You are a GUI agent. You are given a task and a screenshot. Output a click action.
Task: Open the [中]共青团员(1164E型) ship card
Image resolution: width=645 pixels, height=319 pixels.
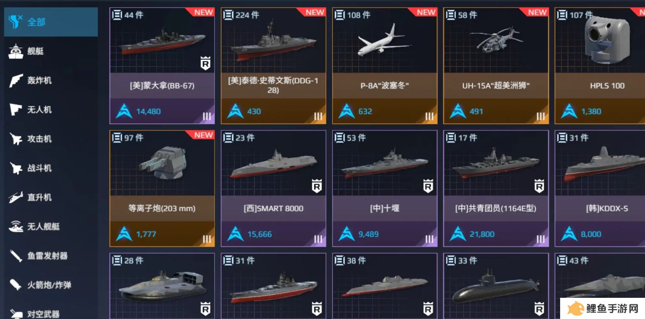tap(496, 189)
